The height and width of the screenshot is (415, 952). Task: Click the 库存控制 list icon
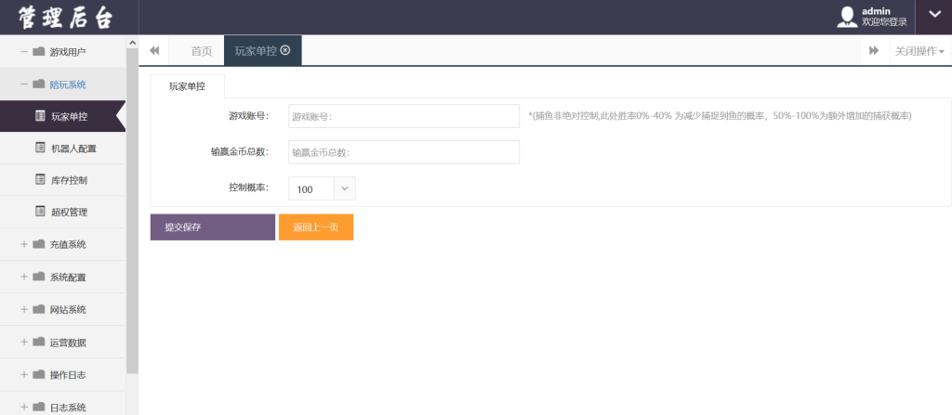[40, 179]
